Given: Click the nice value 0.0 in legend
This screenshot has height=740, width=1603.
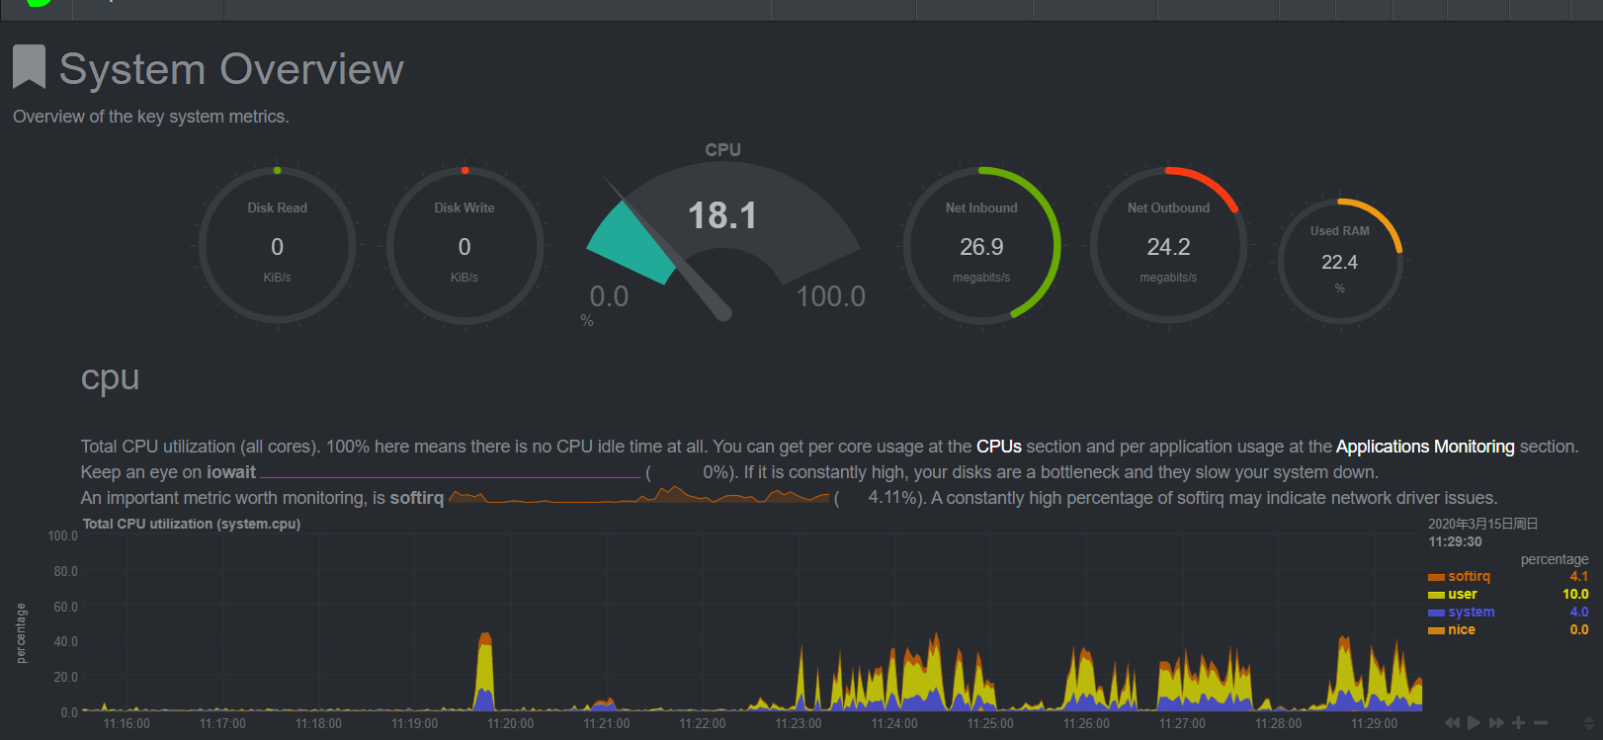Looking at the screenshot, I should tap(1579, 630).
